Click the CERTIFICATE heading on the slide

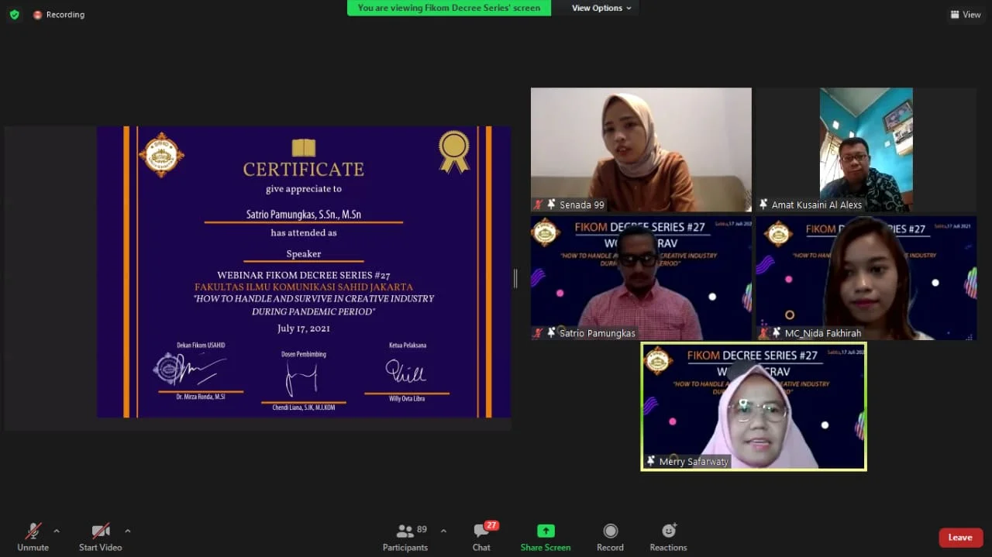coord(304,169)
